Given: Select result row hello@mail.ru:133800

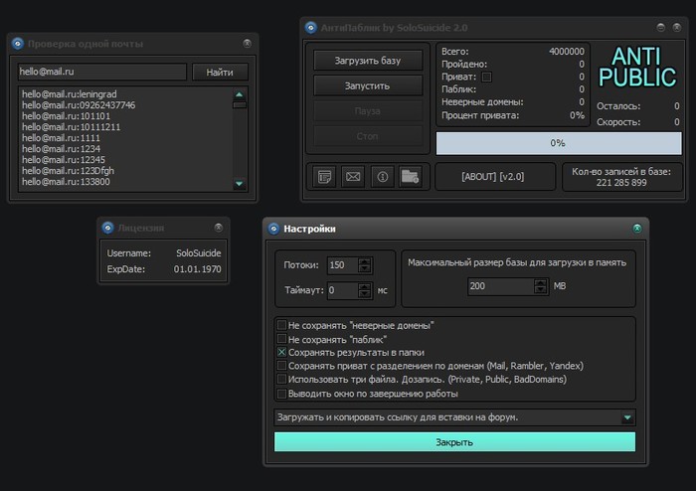Looking at the screenshot, I should (67, 182).
